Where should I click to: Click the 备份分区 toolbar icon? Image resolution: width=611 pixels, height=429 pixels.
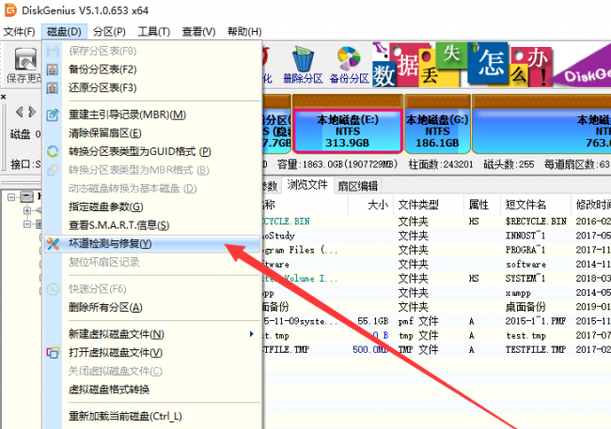pyautogui.click(x=349, y=65)
